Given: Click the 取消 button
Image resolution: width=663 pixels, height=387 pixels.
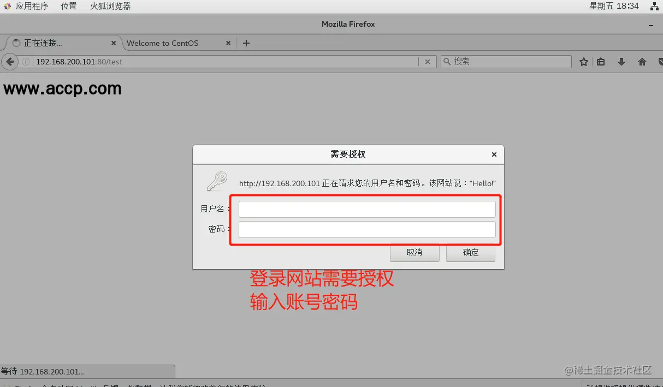Looking at the screenshot, I should pos(415,253).
